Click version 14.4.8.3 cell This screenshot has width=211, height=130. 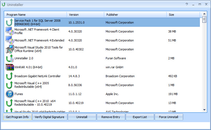pyautogui.click(x=74, y=76)
